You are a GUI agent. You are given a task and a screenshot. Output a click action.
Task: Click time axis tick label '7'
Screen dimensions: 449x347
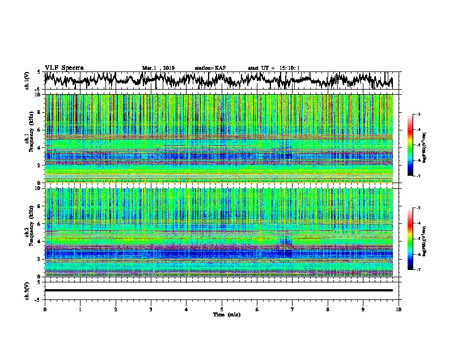293,310
